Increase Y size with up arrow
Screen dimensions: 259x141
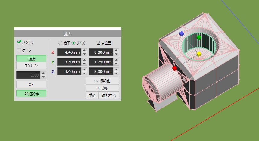click(x=84, y=60)
